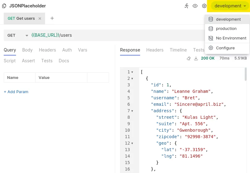Open collection settings gear icon
The height and width of the screenshot is (173, 250).
(204, 6)
